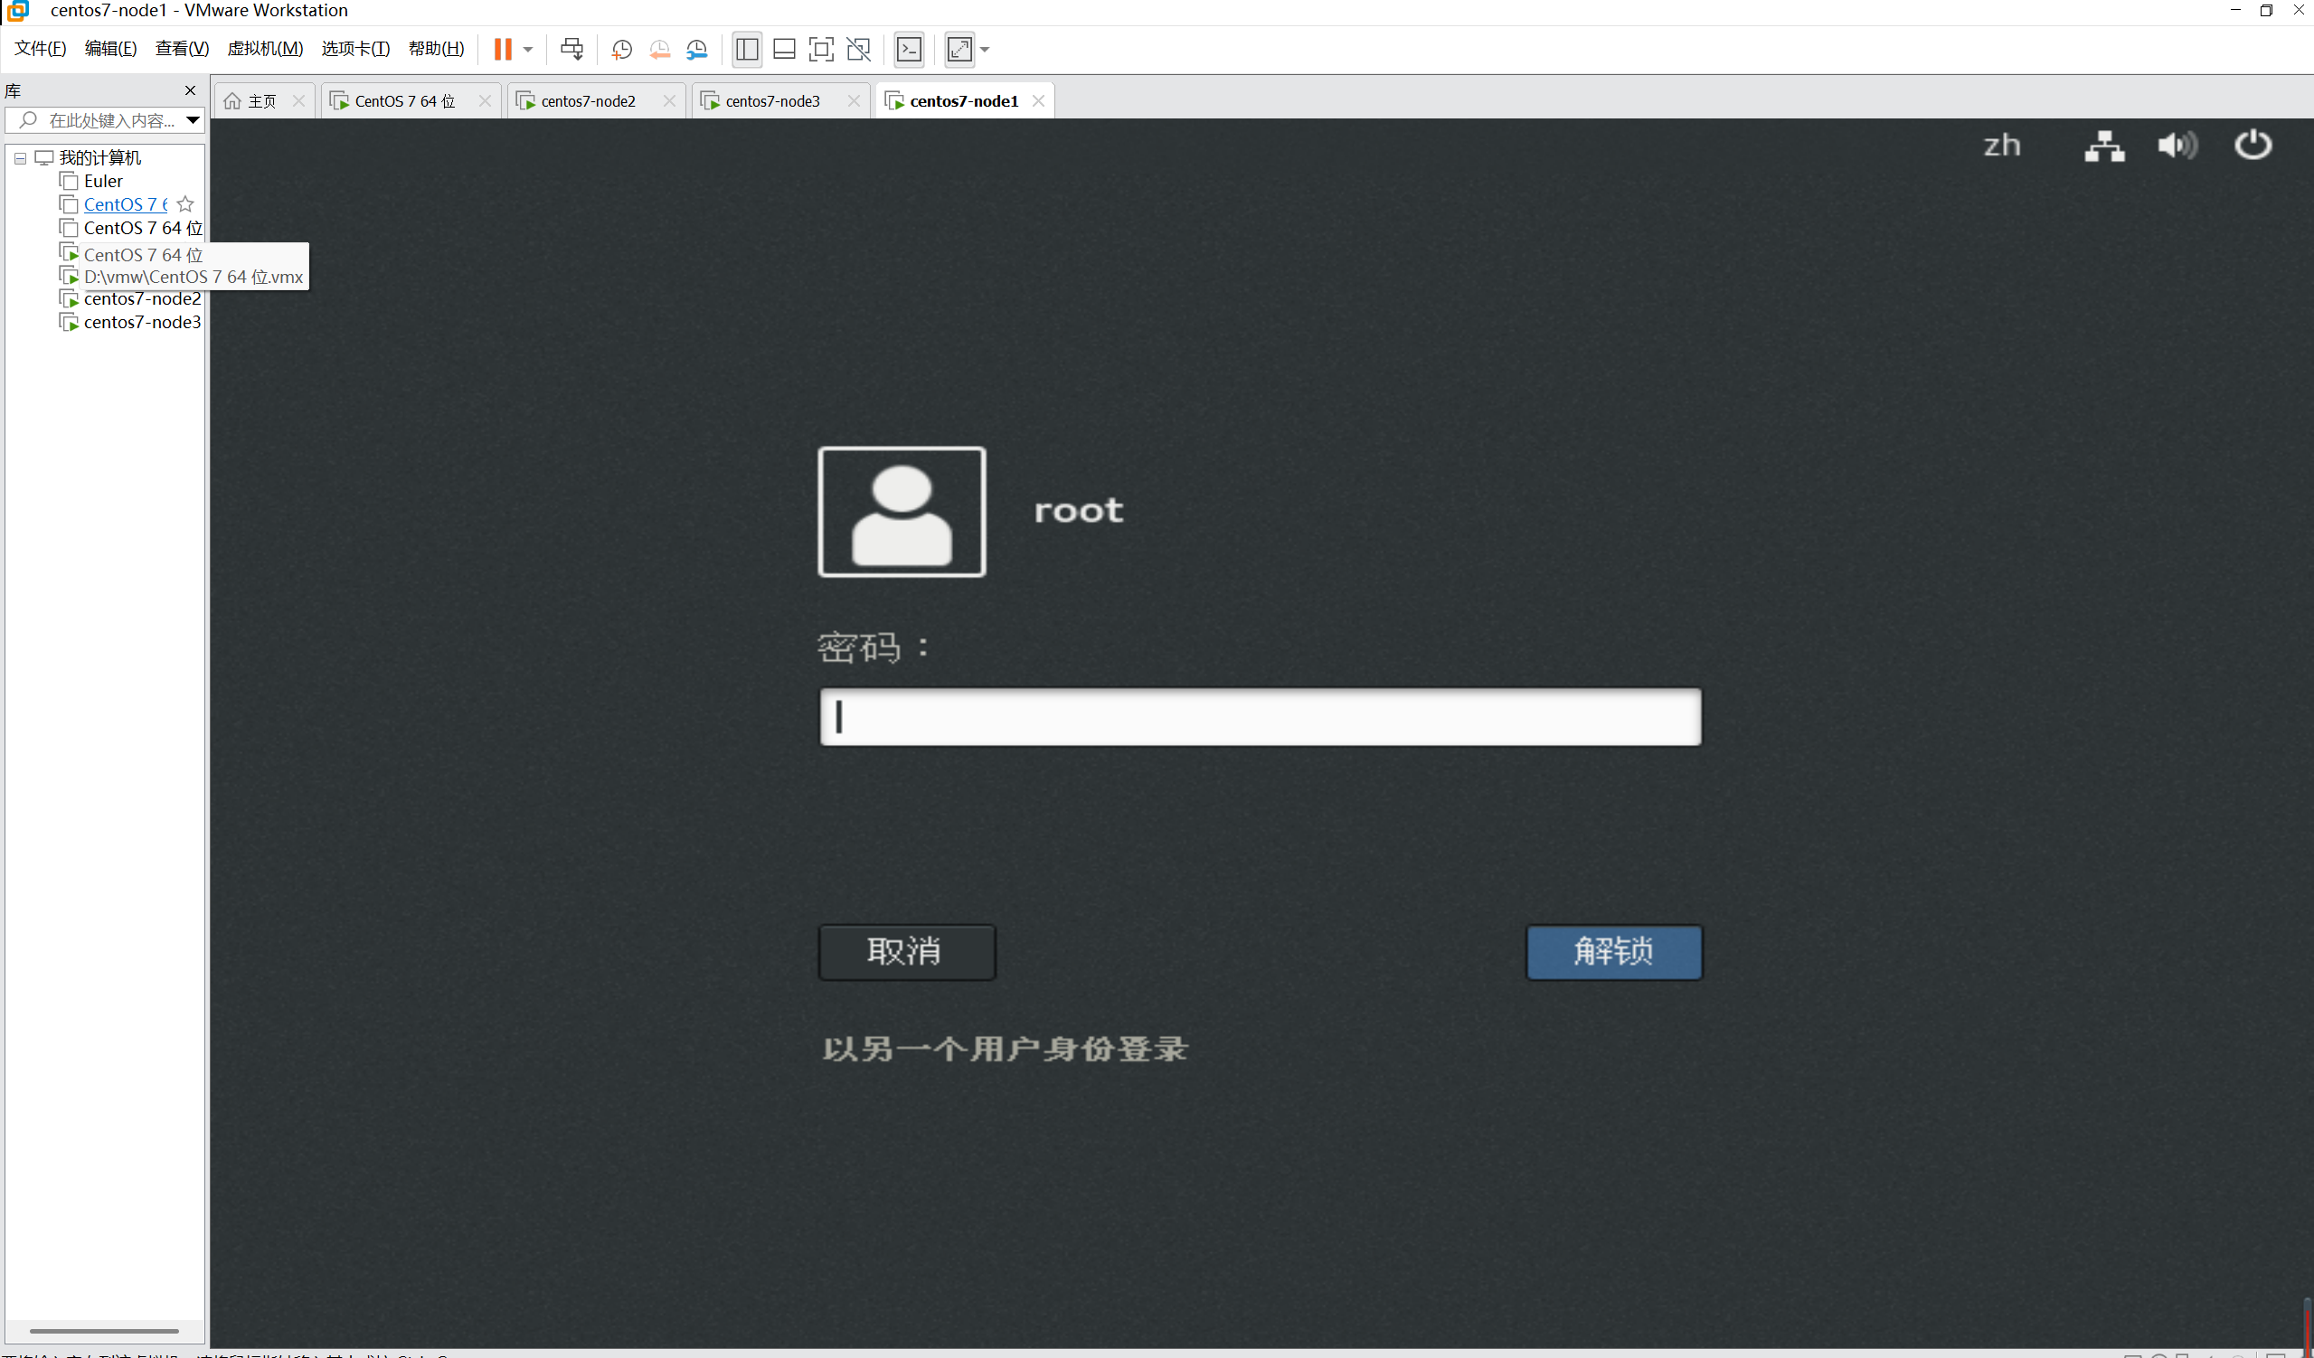Open the guest volume indicator
The width and height of the screenshot is (2314, 1358).
coord(2177,145)
